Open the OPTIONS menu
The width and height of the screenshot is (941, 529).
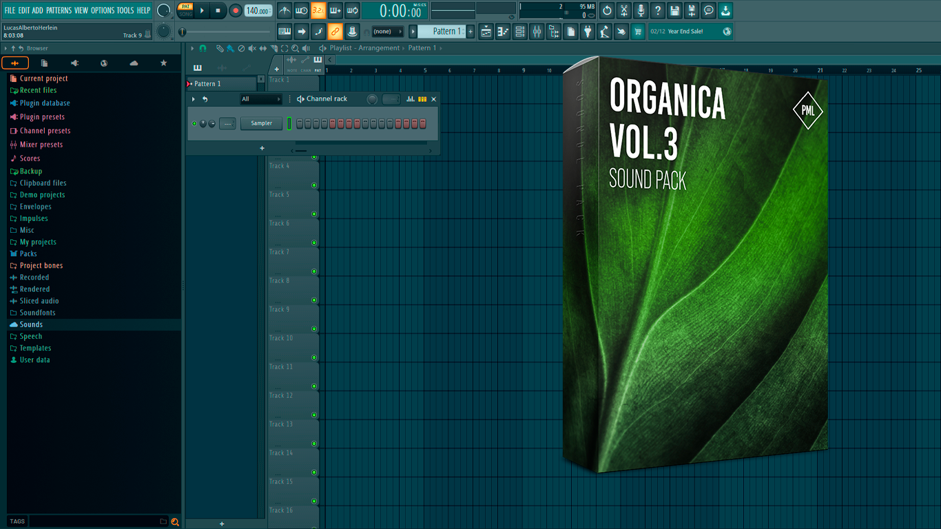103,10
